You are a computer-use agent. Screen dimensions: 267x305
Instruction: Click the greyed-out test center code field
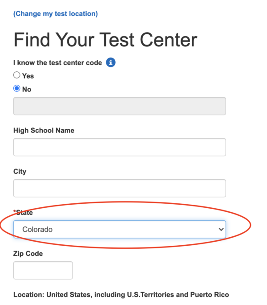120,106
